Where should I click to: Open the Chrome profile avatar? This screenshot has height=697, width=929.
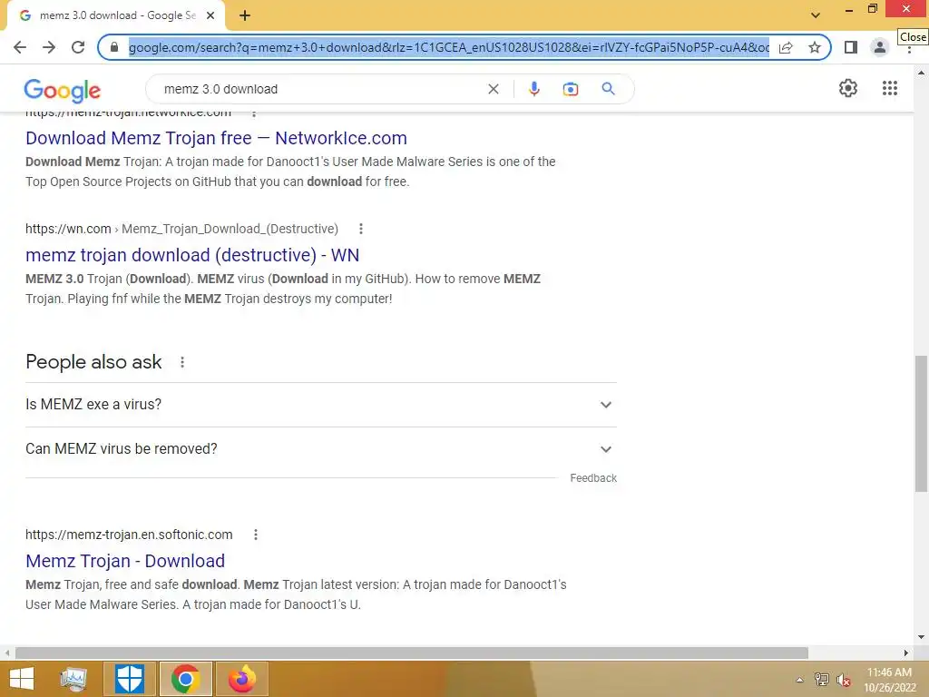[880, 47]
